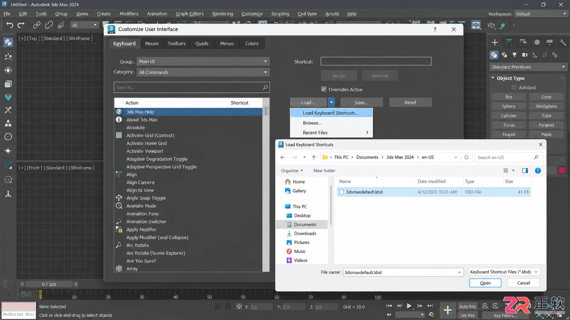
Task: Select the Bind to Space Warp tool
Action: point(61,25)
